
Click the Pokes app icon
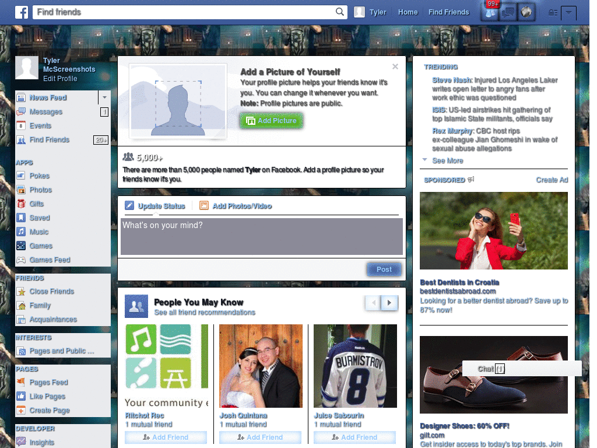[21, 176]
